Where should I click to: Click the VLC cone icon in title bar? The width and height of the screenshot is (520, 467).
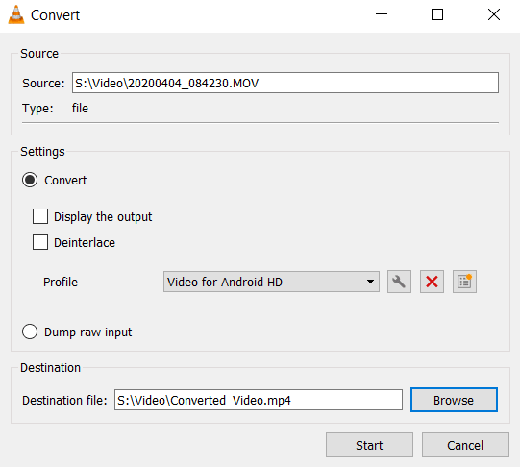(x=16, y=15)
